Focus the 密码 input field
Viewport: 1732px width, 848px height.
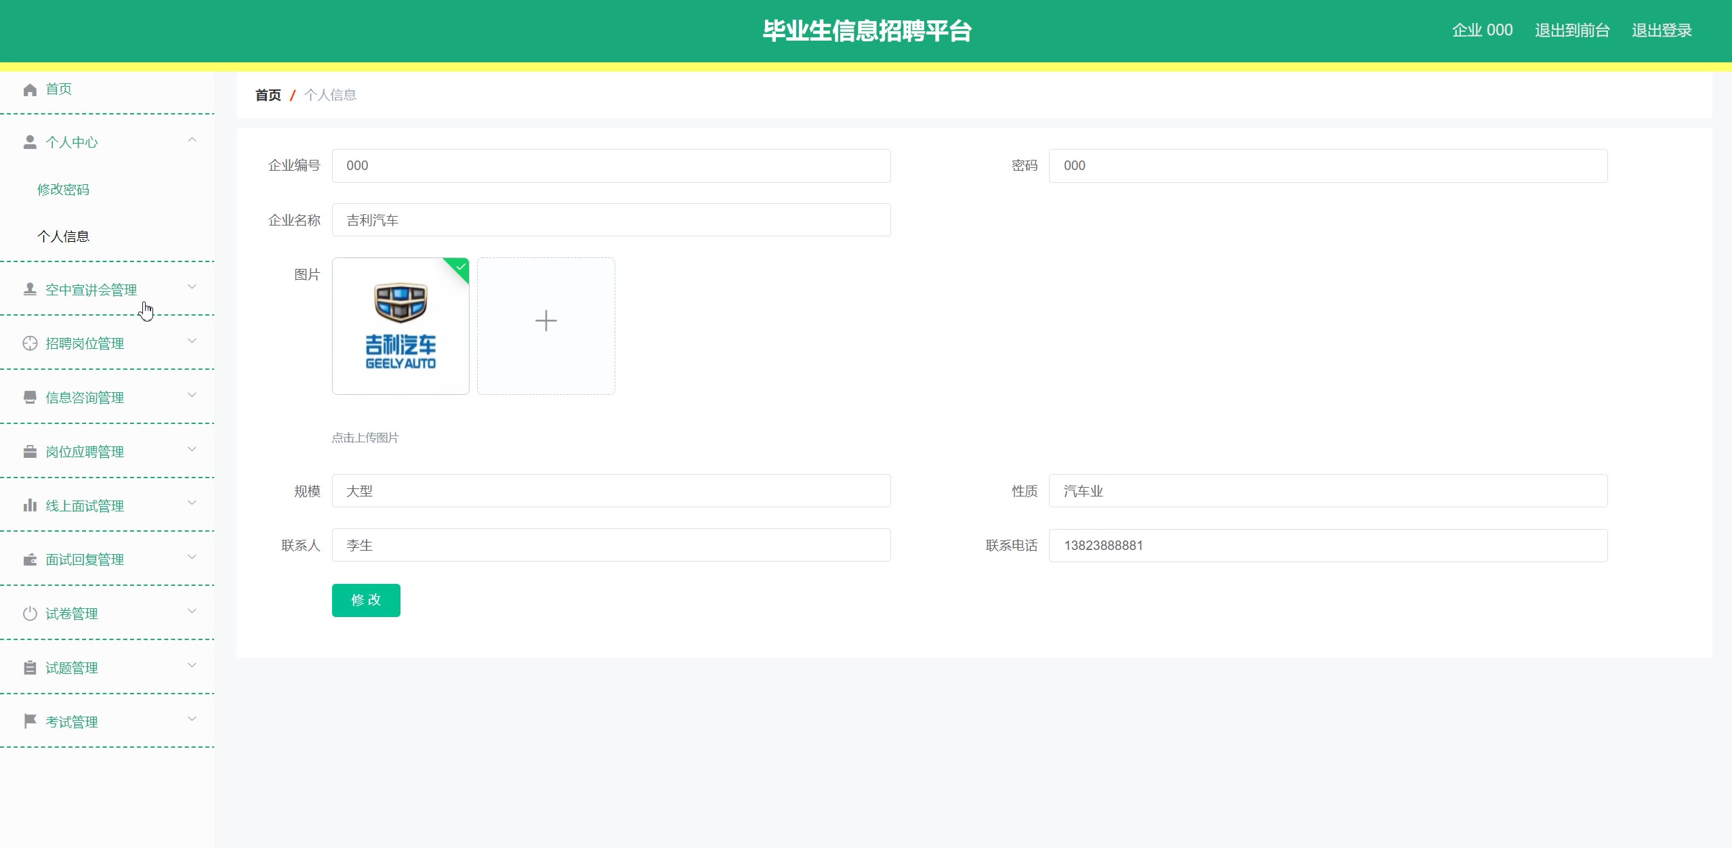point(1328,166)
